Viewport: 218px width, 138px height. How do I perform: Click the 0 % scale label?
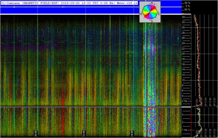(188, 6)
